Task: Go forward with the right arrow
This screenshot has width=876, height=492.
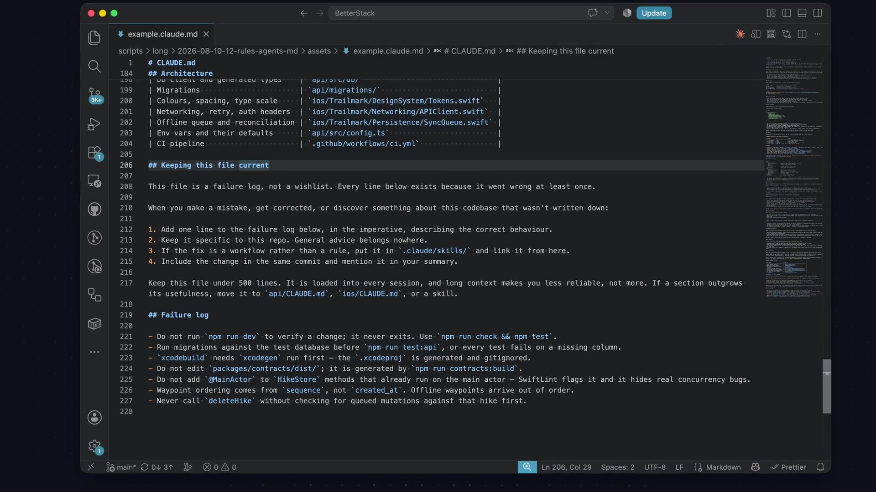Action: 319,13
